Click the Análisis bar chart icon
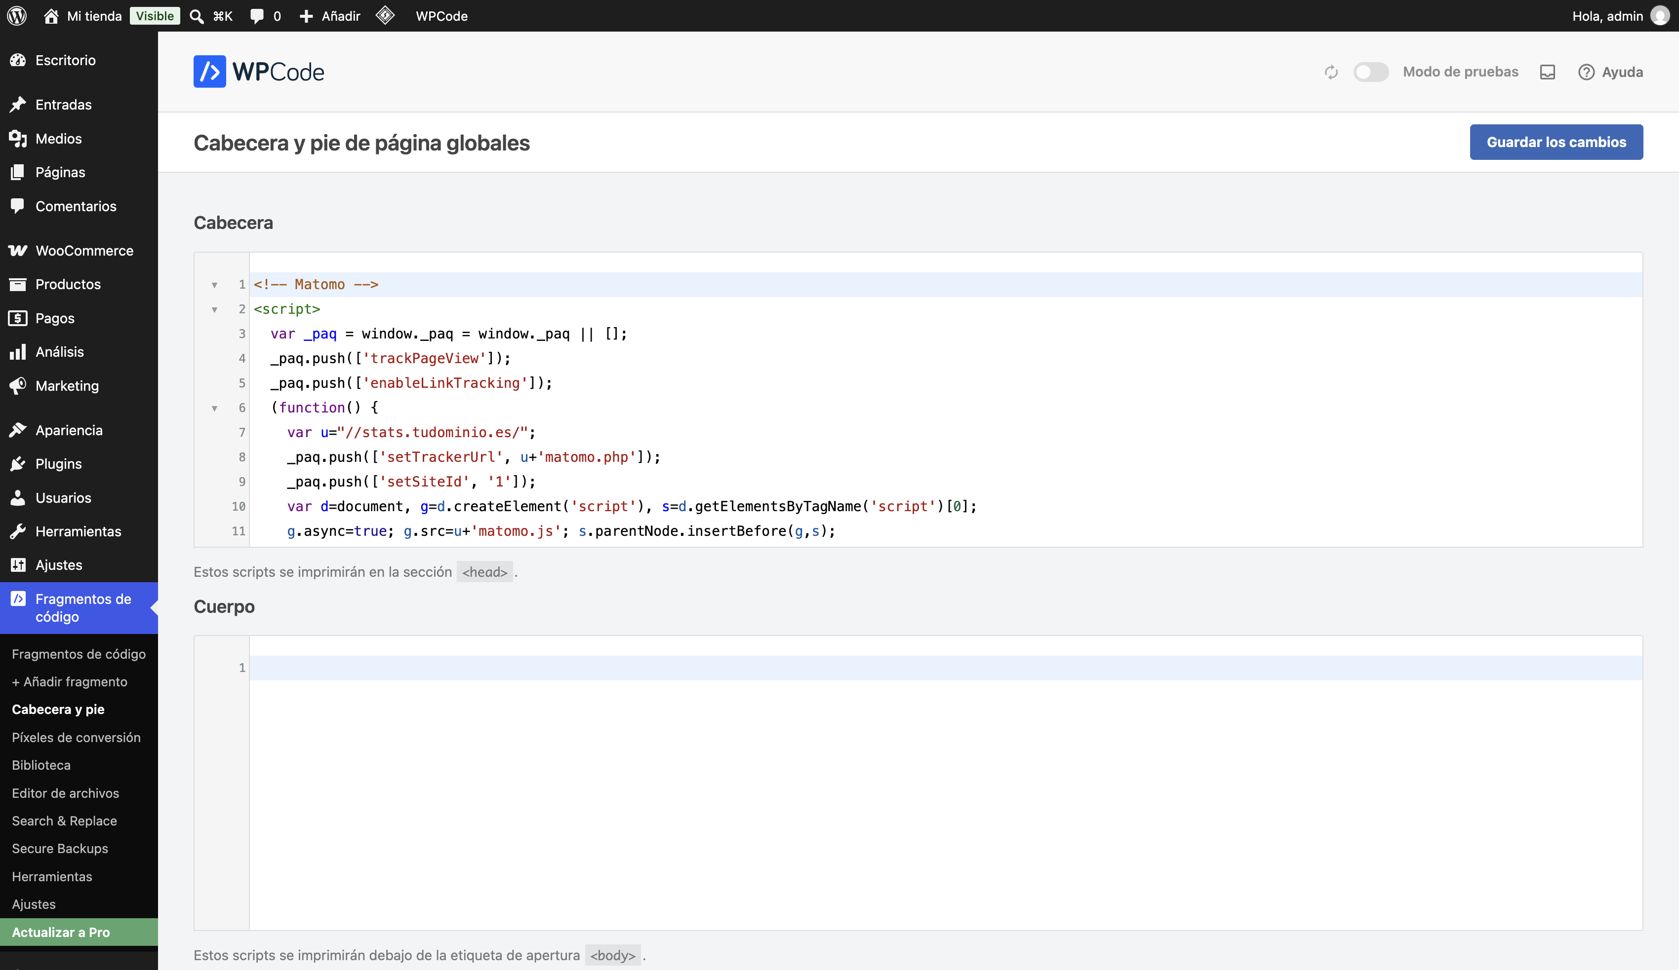 click(18, 351)
